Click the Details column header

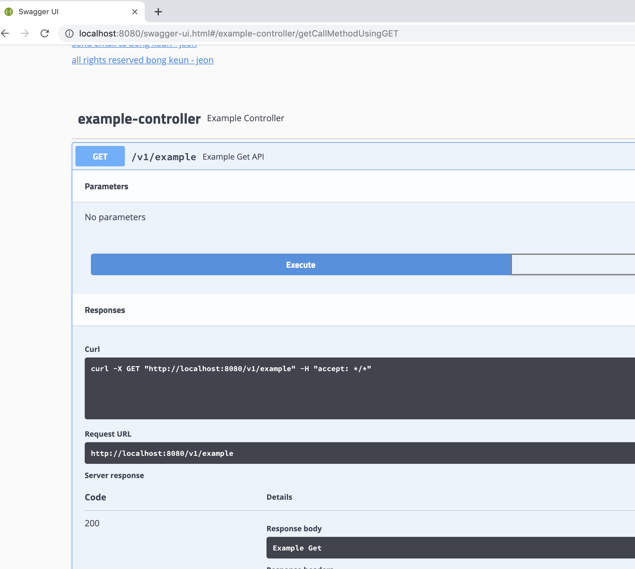(x=279, y=497)
